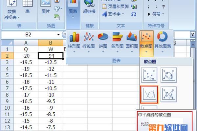
Task: Select scatter with smooth lines and markers
Action: 168,75
